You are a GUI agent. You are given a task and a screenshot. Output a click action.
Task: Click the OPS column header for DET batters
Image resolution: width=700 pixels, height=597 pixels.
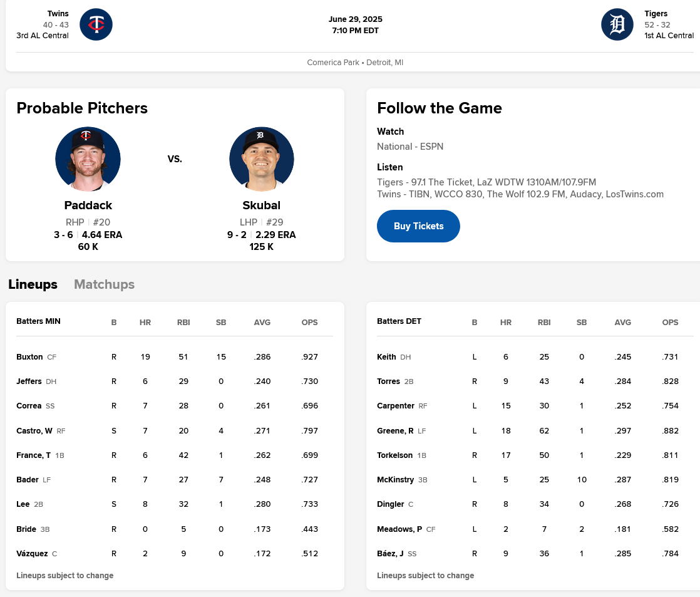[670, 323]
